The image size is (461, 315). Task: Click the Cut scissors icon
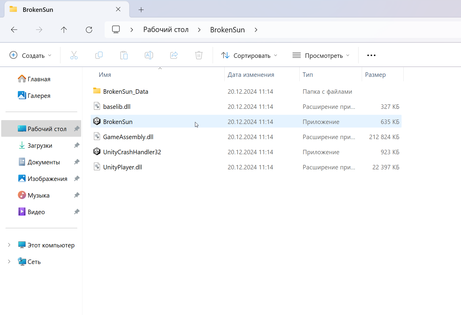click(74, 55)
